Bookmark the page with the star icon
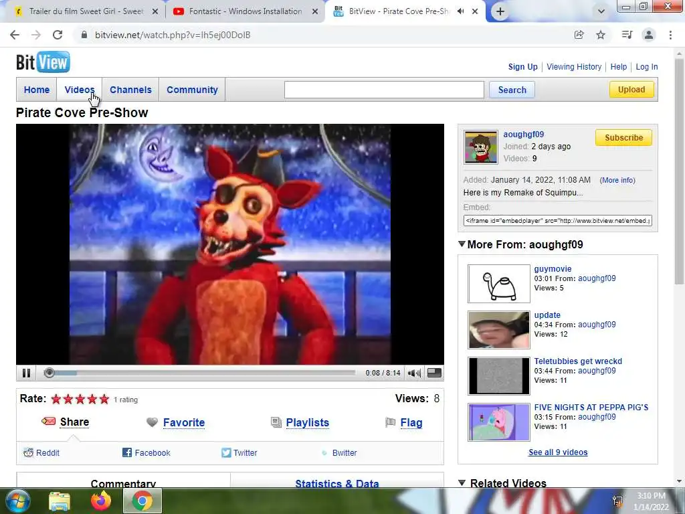Viewport: 685px width, 514px height. [x=601, y=35]
